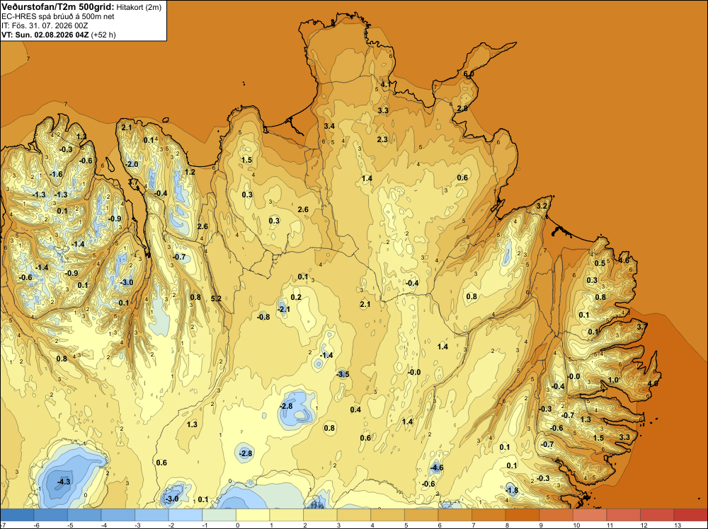This screenshot has height=529, width=708.
Task: Select the EC-HRES spá brúuð text line
Action: pos(58,17)
